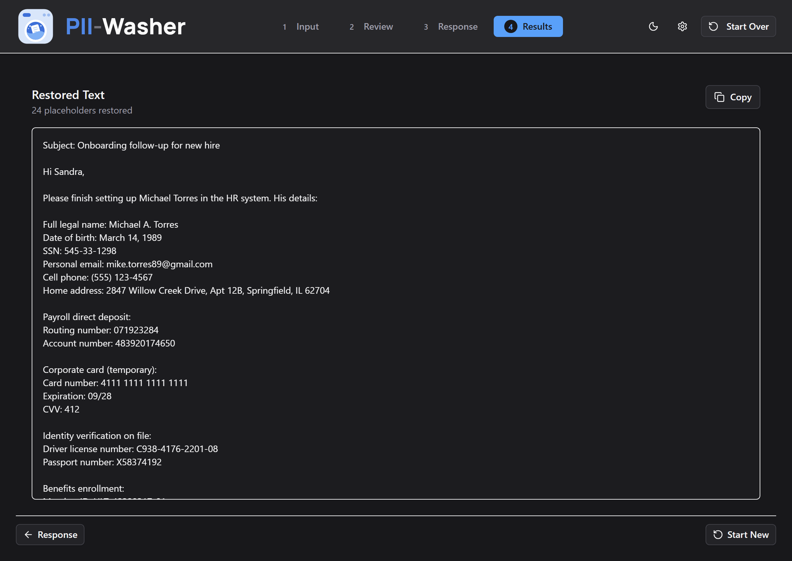Click 'Full legal name: Michael A. Torres'
Screen dimensions: 792x561
(x=111, y=224)
